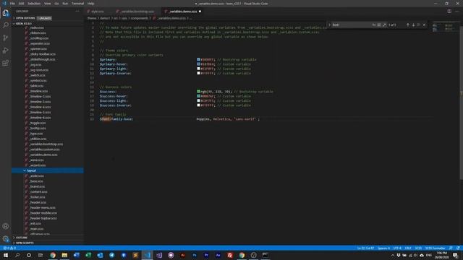
Task: Toggle Match Case in find widget
Action: click(x=374, y=25)
